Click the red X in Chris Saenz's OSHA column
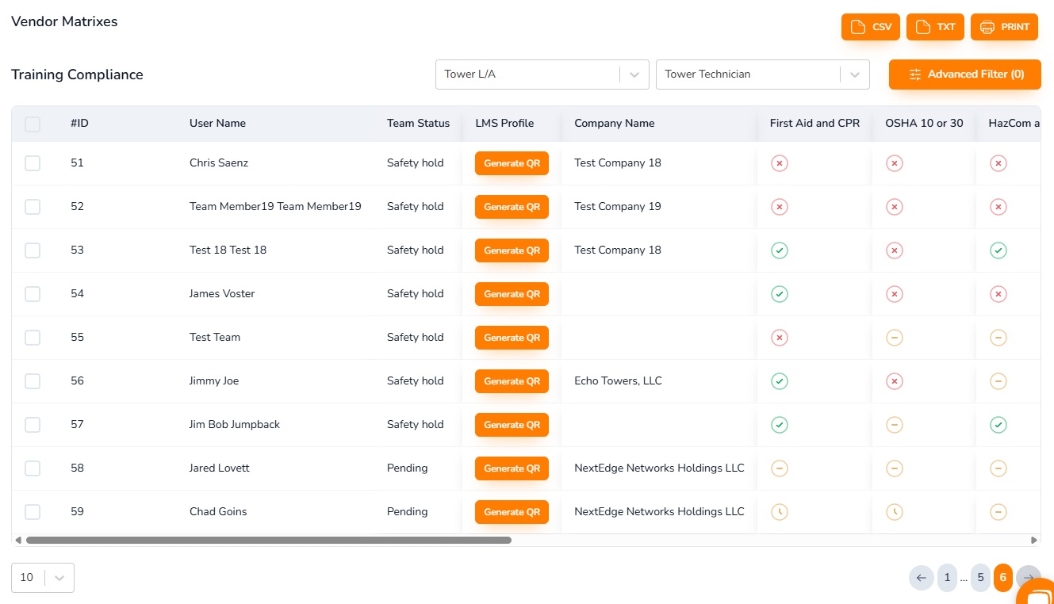Screen dimensions: 1054x604 point(895,162)
